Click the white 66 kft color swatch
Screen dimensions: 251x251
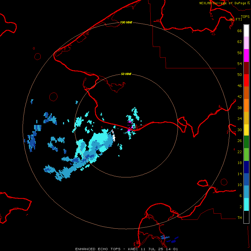(246, 31)
